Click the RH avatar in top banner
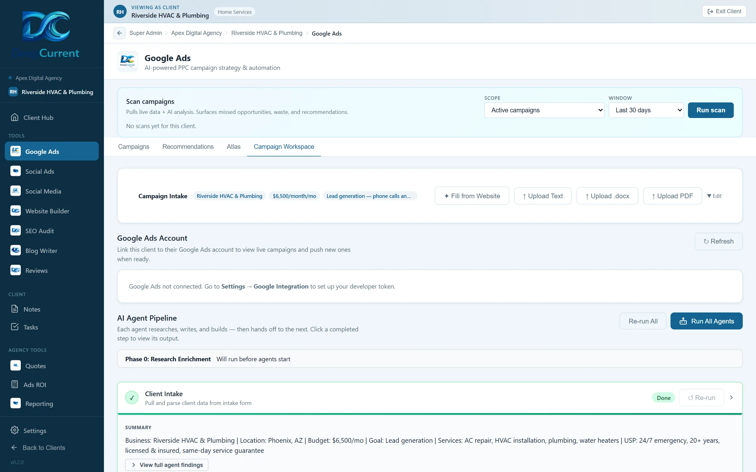The height and width of the screenshot is (472, 756). [x=120, y=12]
